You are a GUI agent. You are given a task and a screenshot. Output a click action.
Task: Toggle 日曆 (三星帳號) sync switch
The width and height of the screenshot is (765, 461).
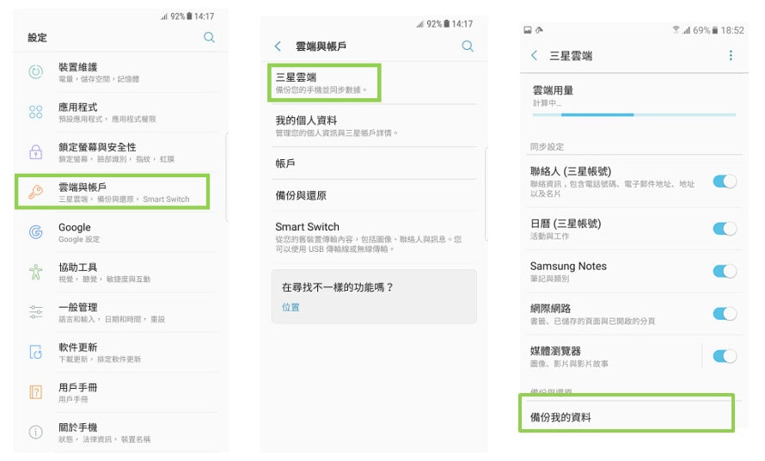(x=725, y=229)
